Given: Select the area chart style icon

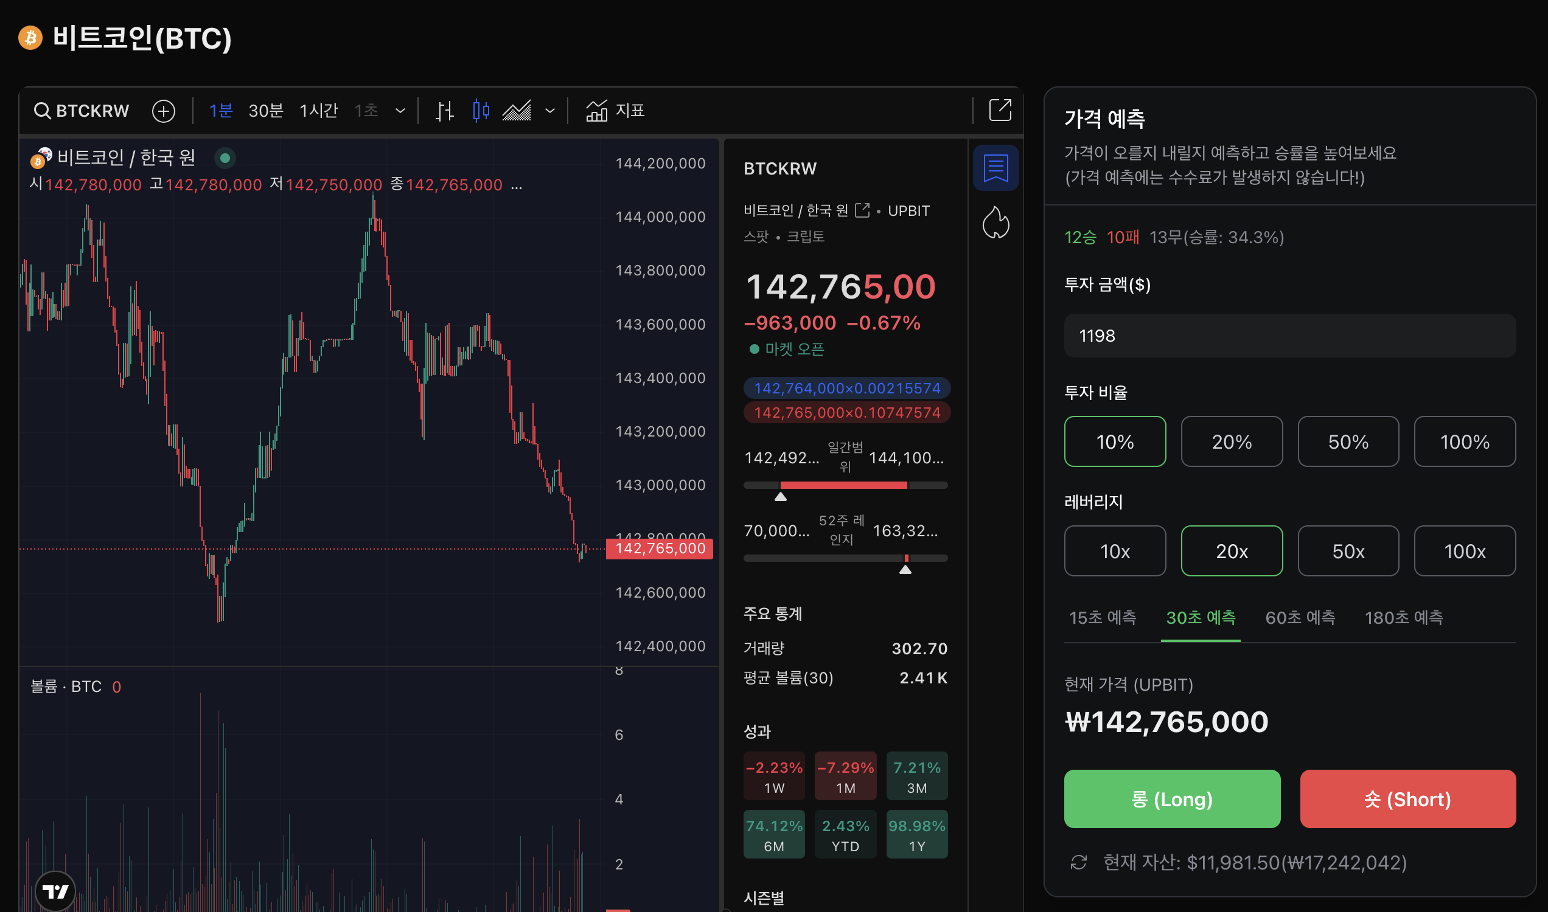Looking at the screenshot, I should 517,111.
